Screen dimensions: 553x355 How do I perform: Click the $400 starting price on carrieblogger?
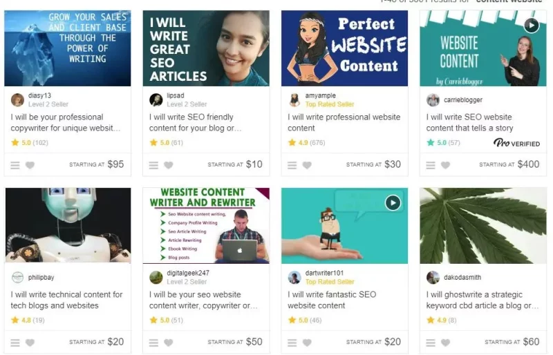click(528, 164)
